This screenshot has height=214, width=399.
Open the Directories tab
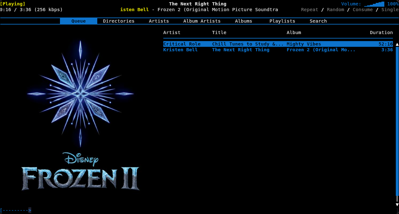[119, 21]
